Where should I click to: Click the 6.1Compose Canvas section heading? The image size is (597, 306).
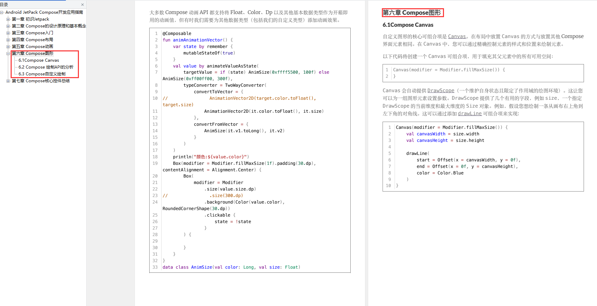[408, 25]
